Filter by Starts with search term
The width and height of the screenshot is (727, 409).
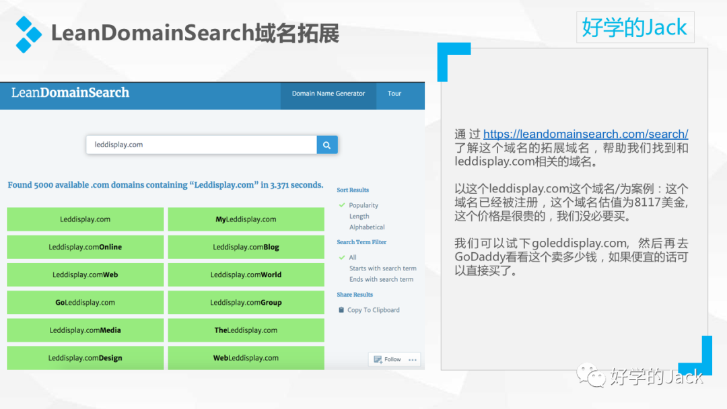pos(382,268)
